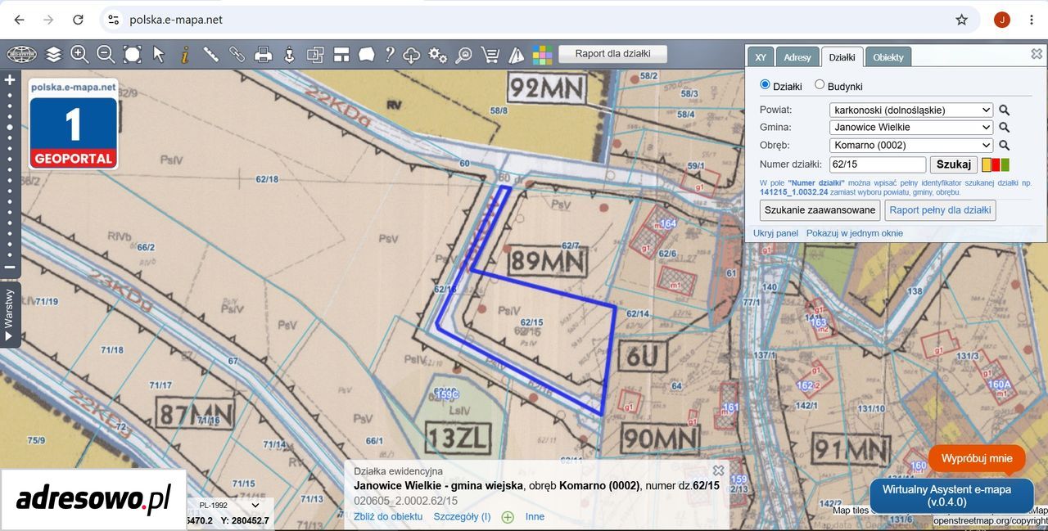
Task: Click the colorful squares grid icon
Action: point(542,55)
